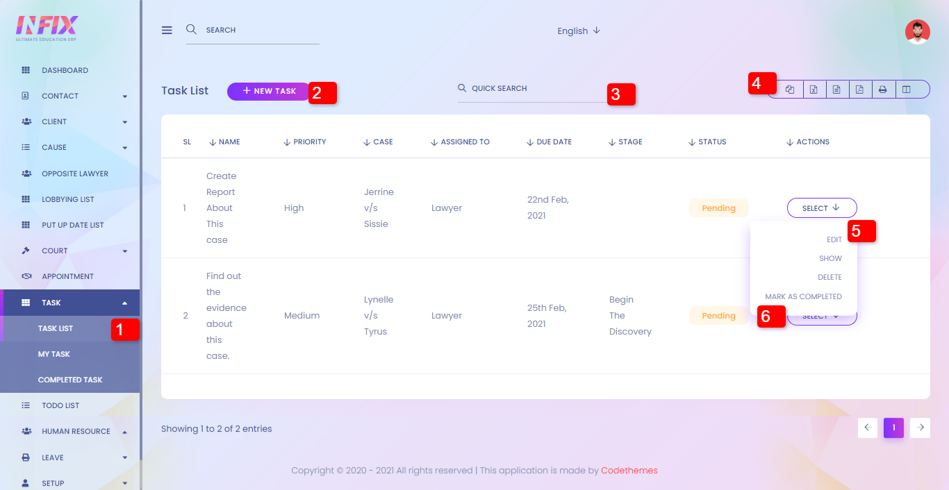Sort the table by Due Date column

(x=553, y=142)
